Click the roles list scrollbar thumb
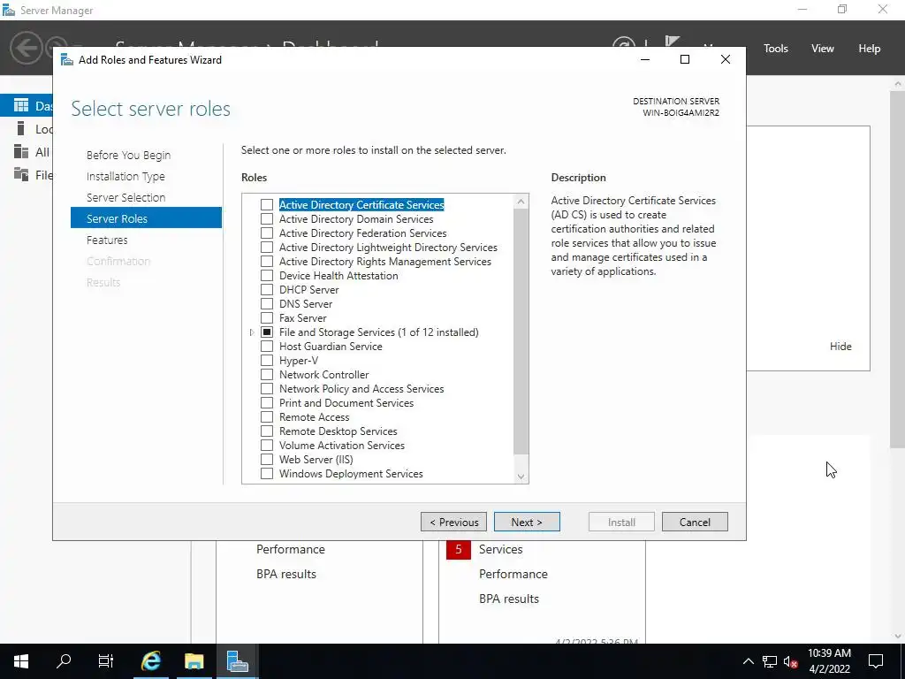Screen dimensions: 905x679 coord(521,332)
